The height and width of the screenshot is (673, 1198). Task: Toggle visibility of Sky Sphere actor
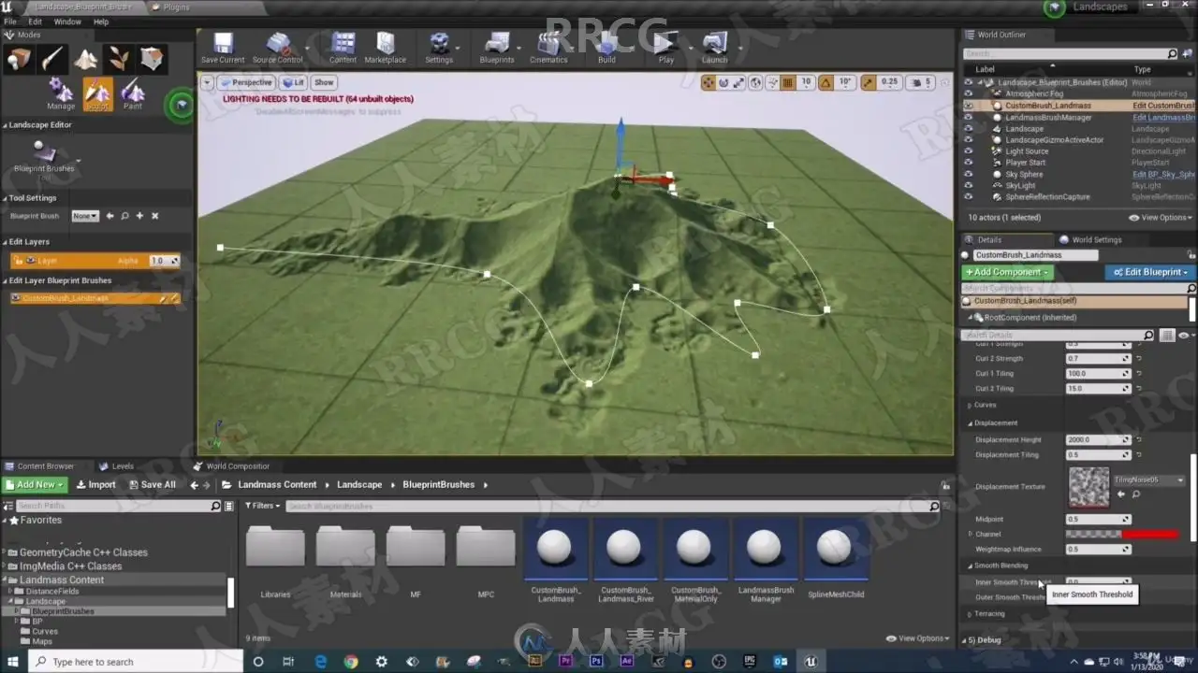pos(969,174)
